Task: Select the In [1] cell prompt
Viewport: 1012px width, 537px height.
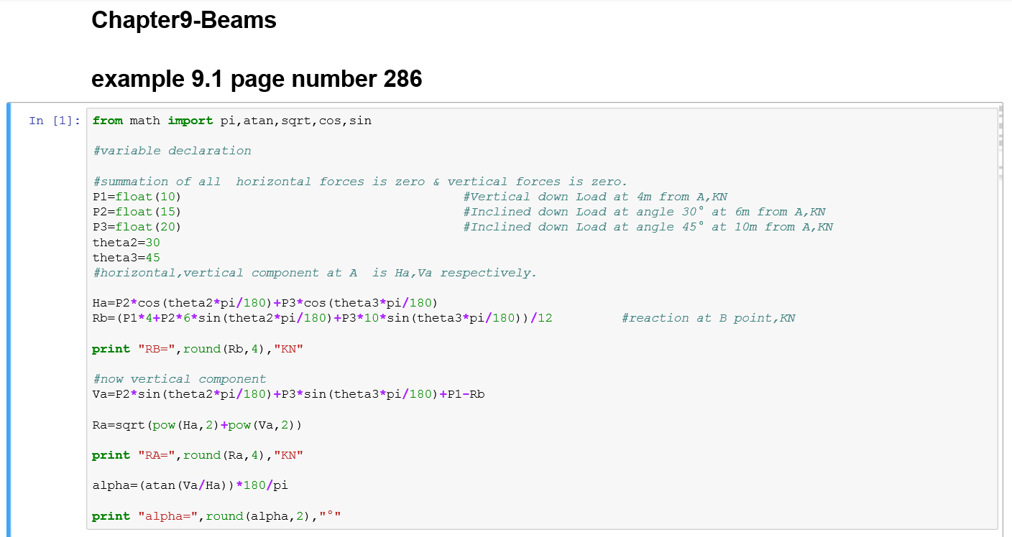Action: [55, 121]
